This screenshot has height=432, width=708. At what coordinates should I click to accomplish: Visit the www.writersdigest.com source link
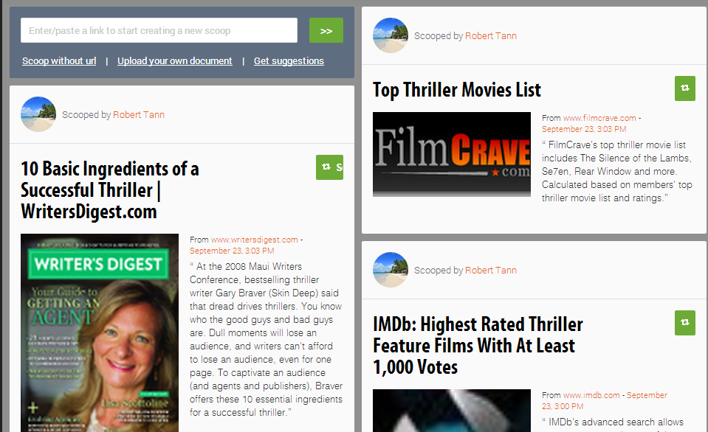coord(254,240)
